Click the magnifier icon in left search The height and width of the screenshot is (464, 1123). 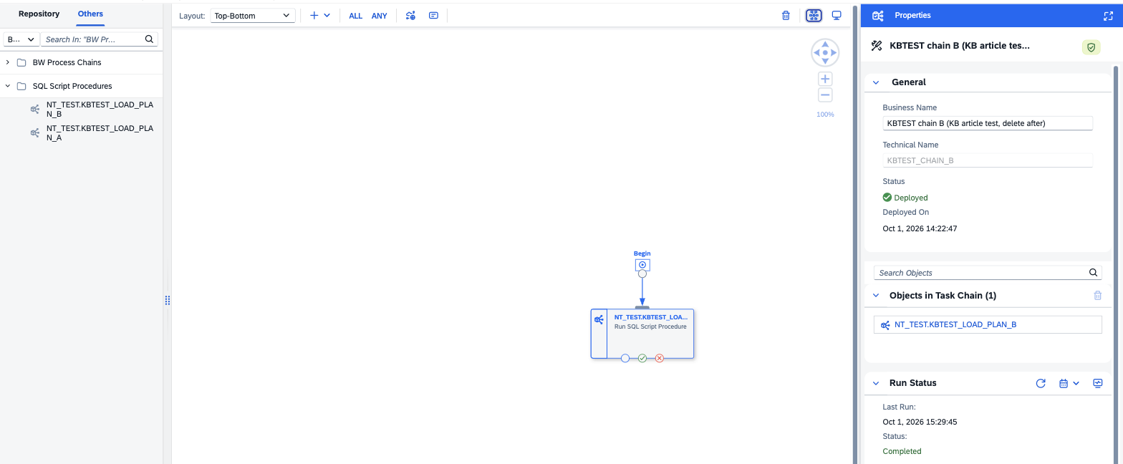pos(149,39)
